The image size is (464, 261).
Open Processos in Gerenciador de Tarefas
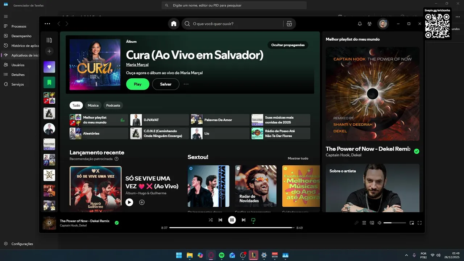19,26
